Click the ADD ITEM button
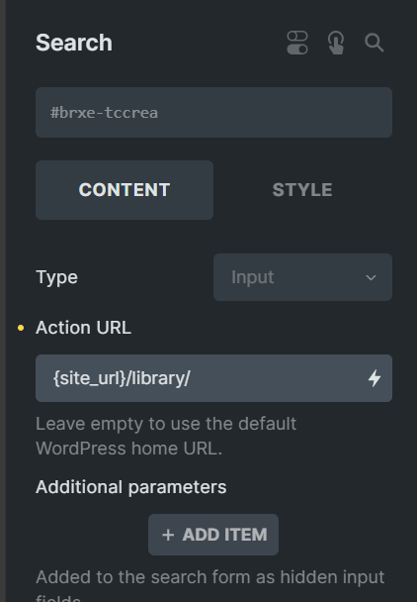 coord(213,535)
